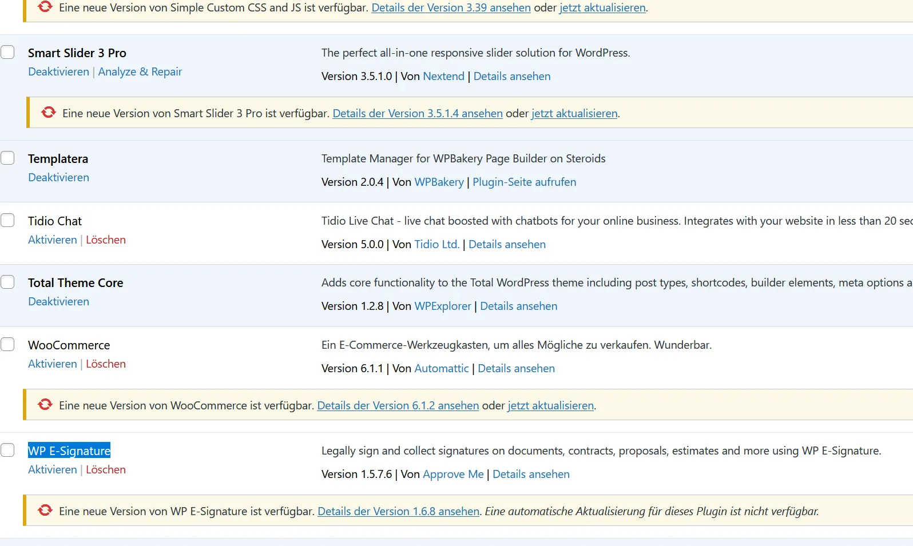
Task: Open the WPExplorer author link
Action: [443, 306]
